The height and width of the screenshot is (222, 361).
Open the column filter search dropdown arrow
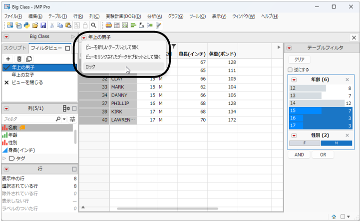point(64,119)
